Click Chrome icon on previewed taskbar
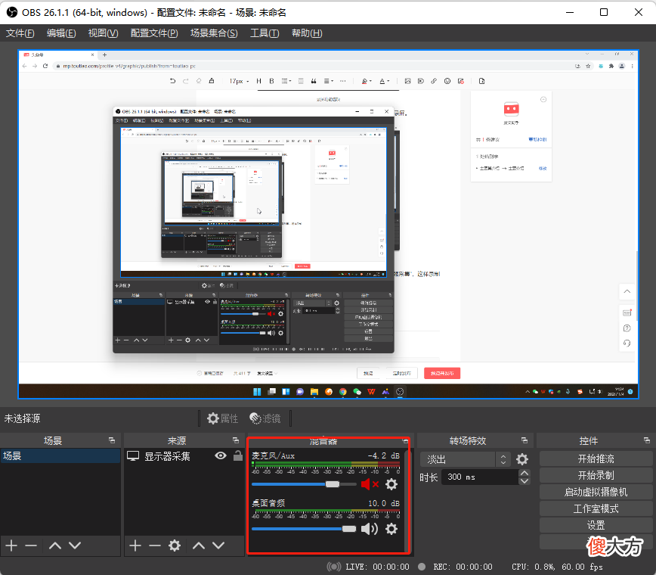Viewport: 656px width, 575px height. (x=342, y=392)
